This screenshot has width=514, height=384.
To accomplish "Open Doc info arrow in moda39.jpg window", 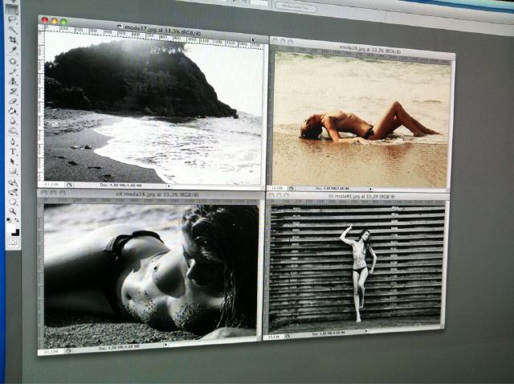I will (x=371, y=189).
